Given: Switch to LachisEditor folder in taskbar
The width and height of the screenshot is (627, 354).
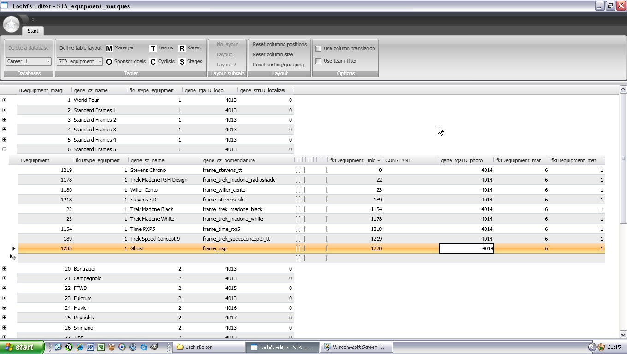Looking at the screenshot, I should click(x=209, y=347).
